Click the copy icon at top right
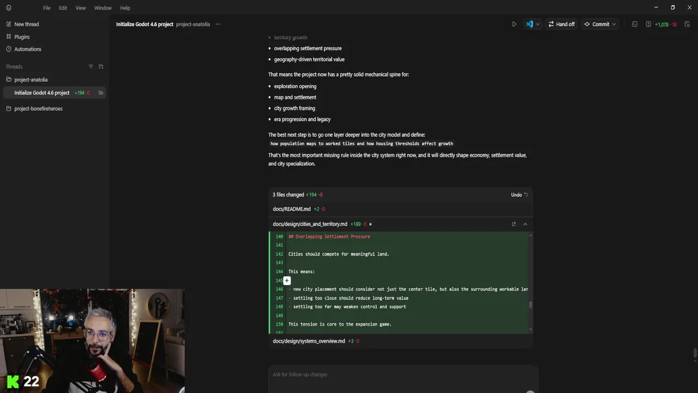The height and width of the screenshot is (393, 698). (687, 24)
